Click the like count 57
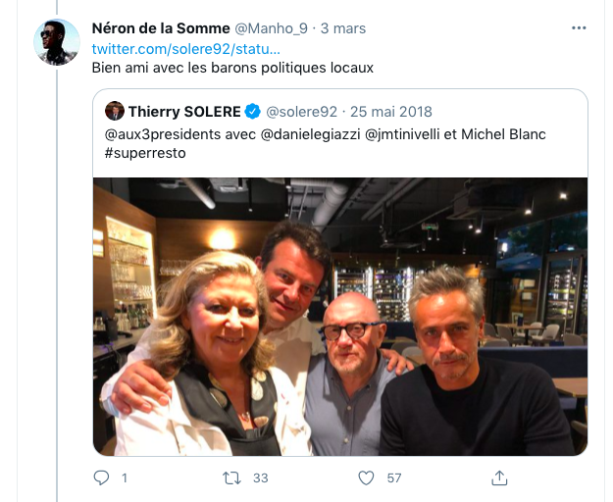 (x=394, y=478)
